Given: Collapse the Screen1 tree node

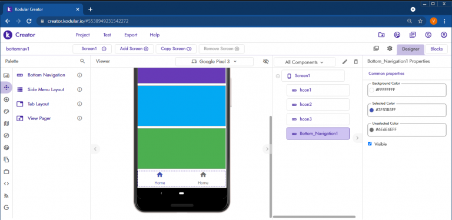Looking at the screenshot, I should click(278, 76).
